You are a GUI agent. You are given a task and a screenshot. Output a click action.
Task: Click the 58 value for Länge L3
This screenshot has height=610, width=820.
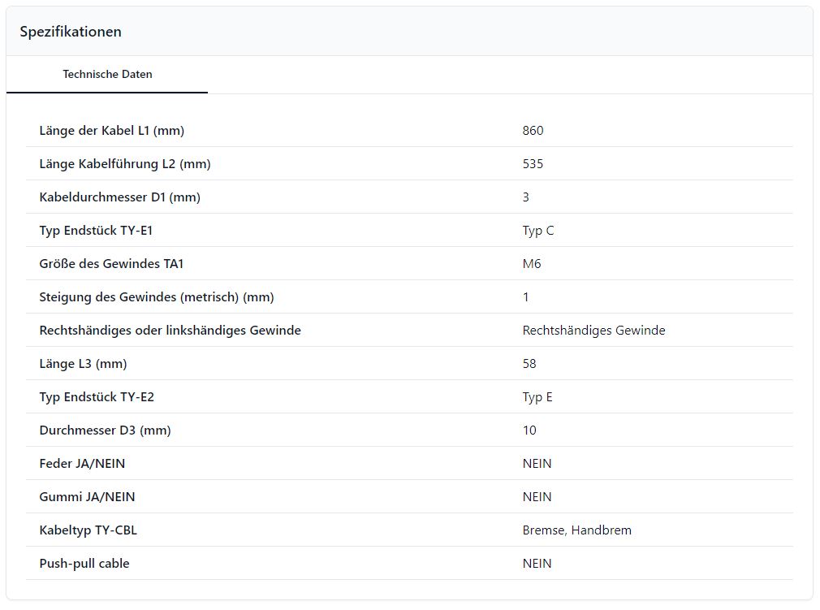point(529,364)
